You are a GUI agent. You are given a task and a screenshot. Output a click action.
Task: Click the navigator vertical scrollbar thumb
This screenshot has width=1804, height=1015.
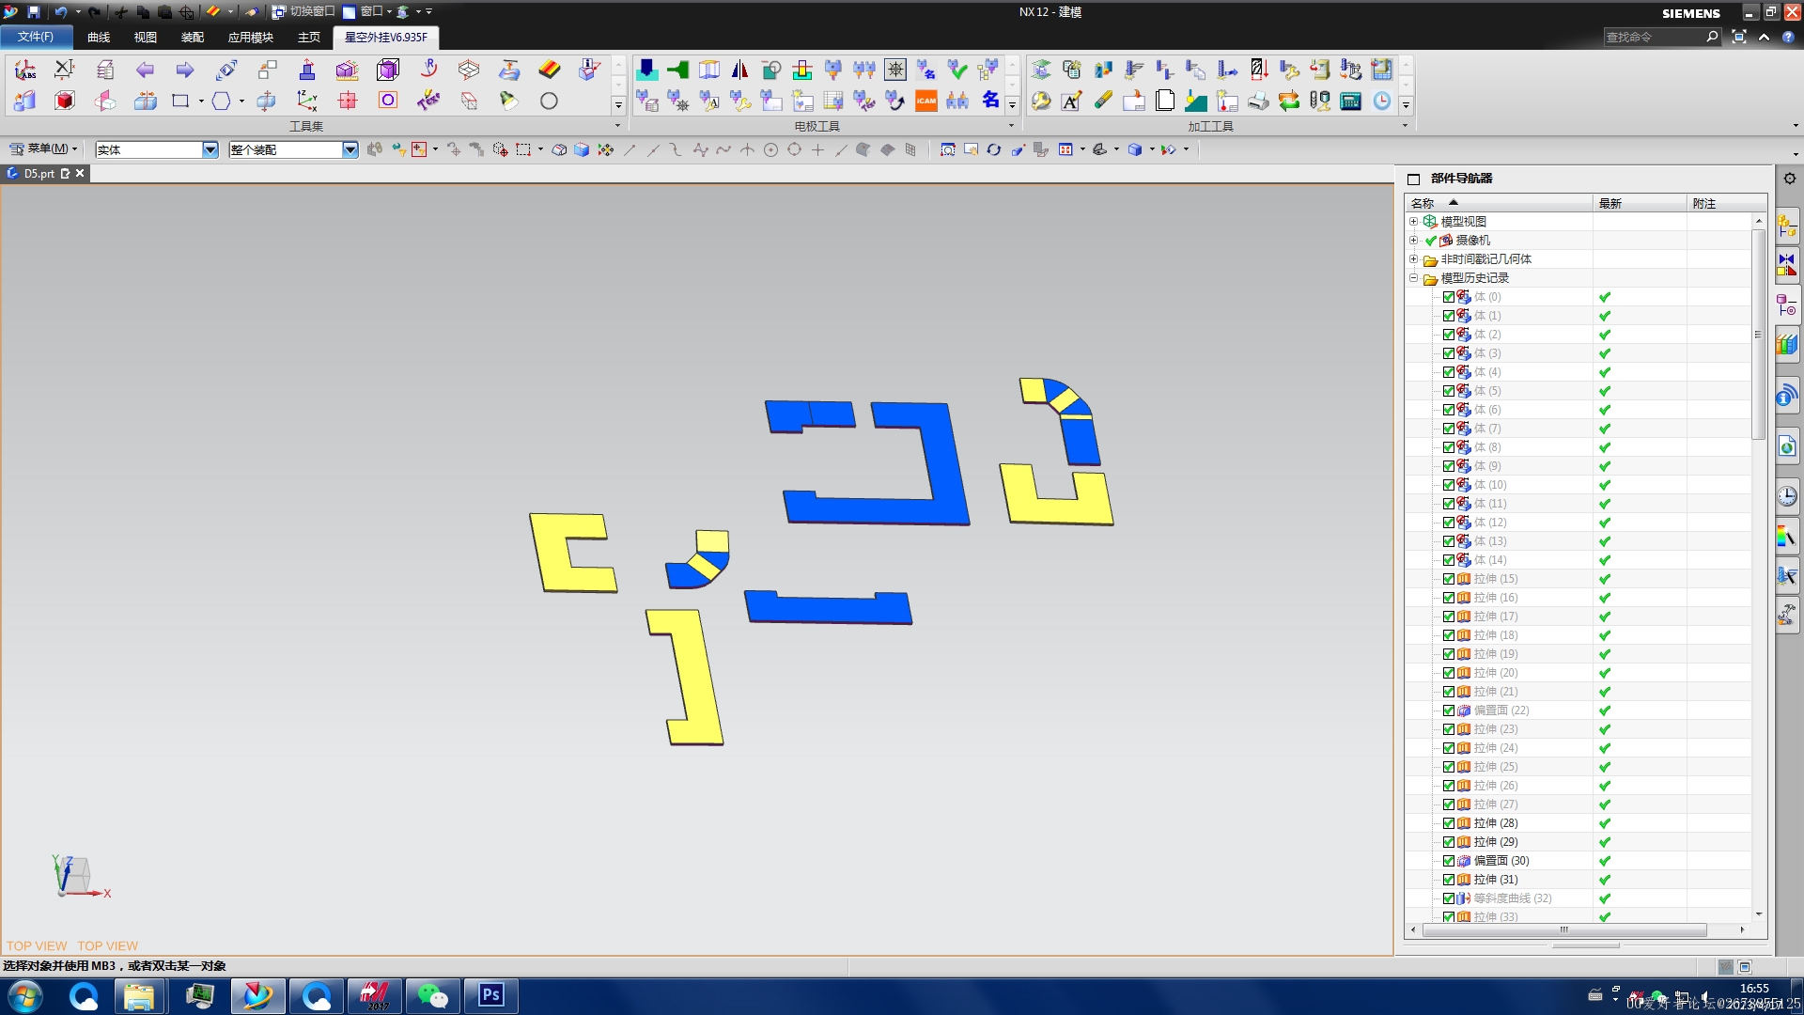click(x=1758, y=334)
